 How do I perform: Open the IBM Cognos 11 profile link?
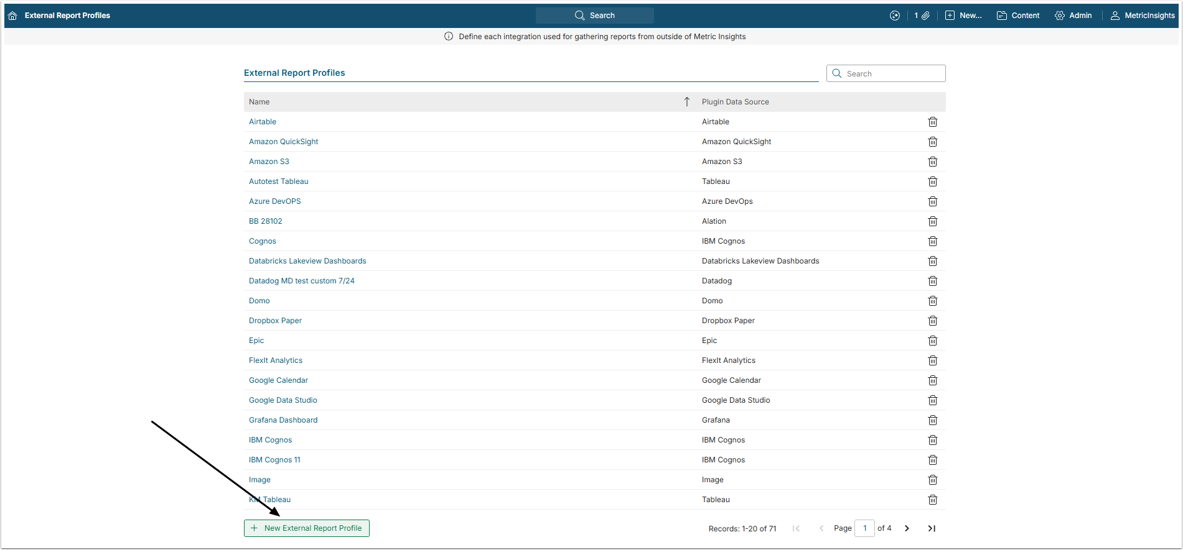pyautogui.click(x=274, y=460)
